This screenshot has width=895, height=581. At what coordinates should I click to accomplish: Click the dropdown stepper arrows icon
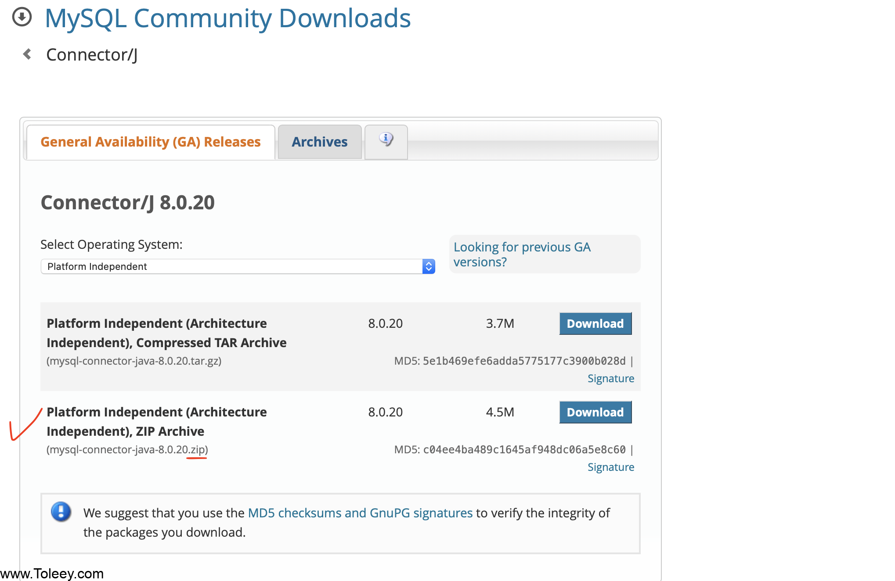coord(429,266)
